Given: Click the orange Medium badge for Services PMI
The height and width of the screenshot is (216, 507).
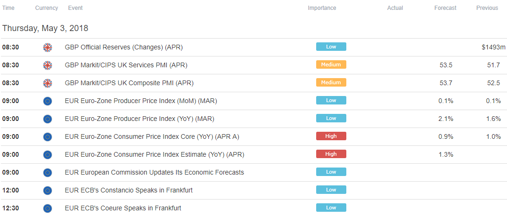Looking at the screenshot, I should pyautogui.click(x=331, y=64).
